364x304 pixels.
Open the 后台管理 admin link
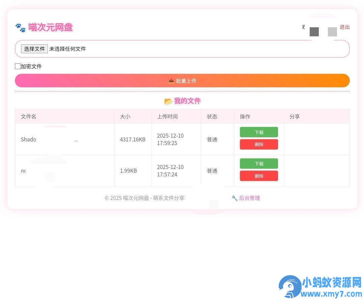[249, 198]
